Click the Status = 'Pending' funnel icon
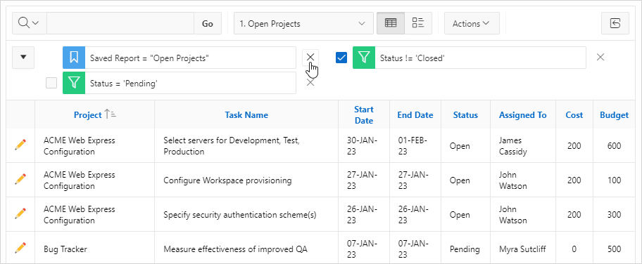This screenshot has width=642, height=264. (x=74, y=83)
